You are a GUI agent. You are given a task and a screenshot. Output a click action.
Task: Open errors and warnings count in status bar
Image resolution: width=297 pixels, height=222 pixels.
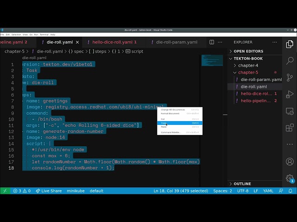point(22,191)
